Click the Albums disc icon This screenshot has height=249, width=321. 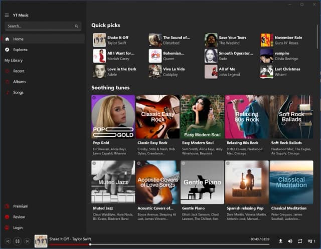tap(7, 82)
